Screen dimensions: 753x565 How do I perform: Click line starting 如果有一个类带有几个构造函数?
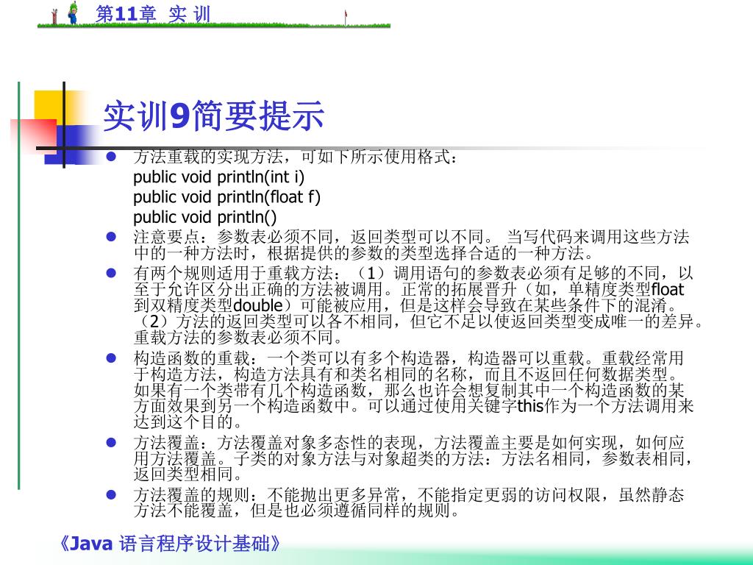(409, 390)
